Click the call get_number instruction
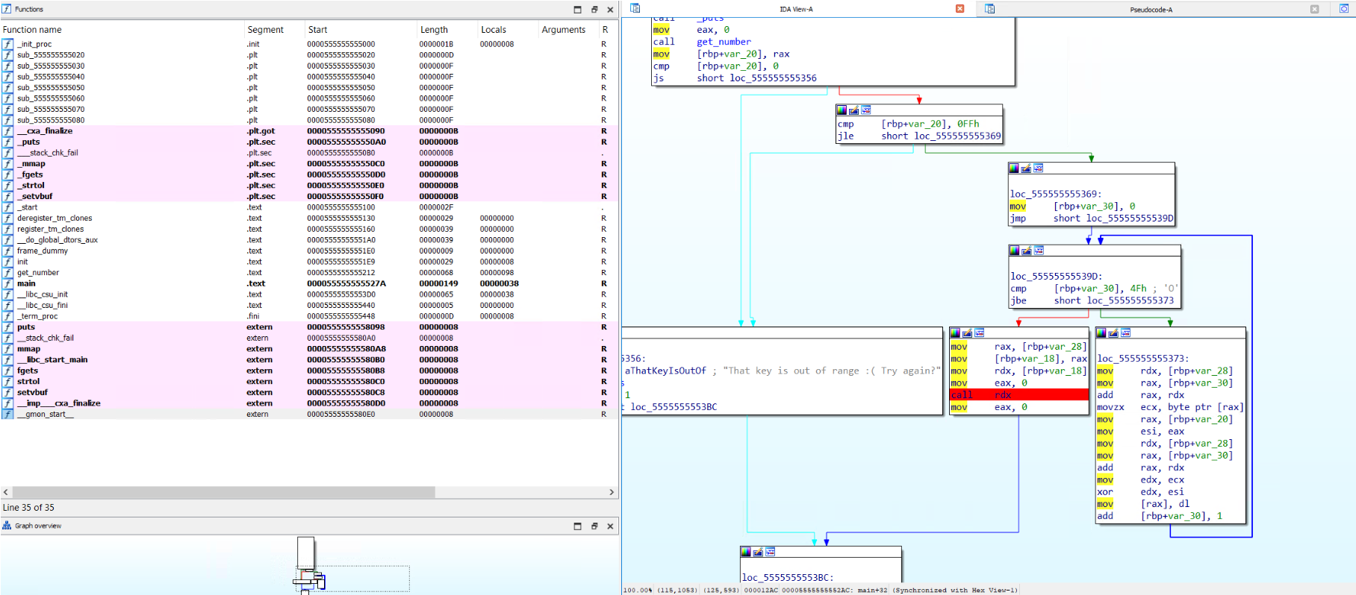 point(702,42)
